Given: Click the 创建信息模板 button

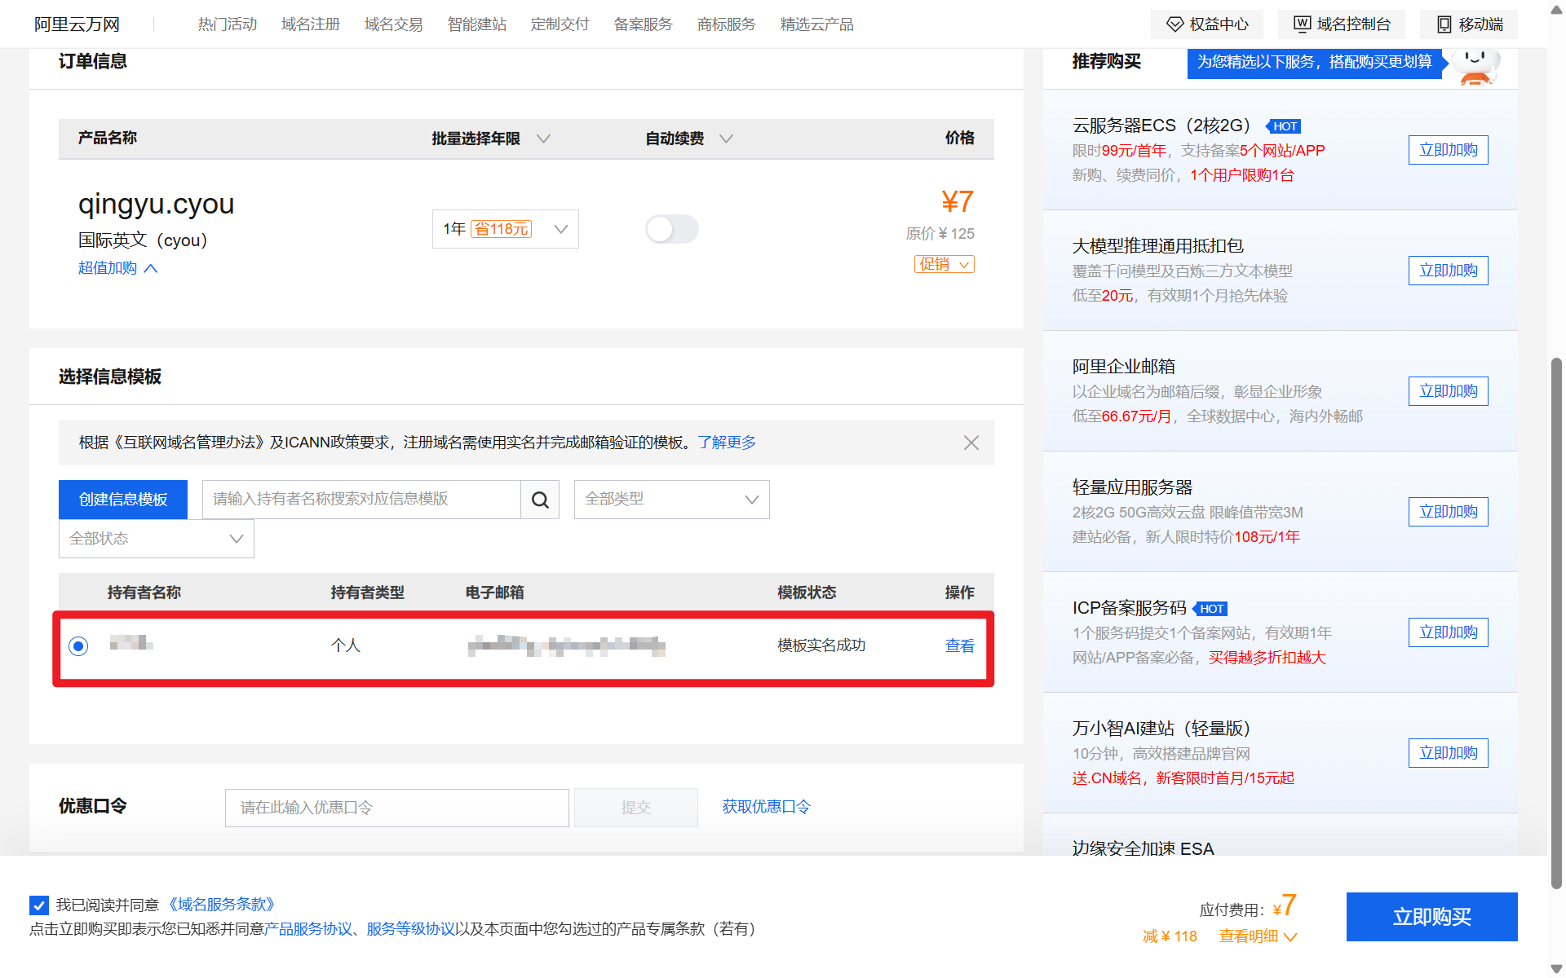Looking at the screenshot, I should point(123,500).
